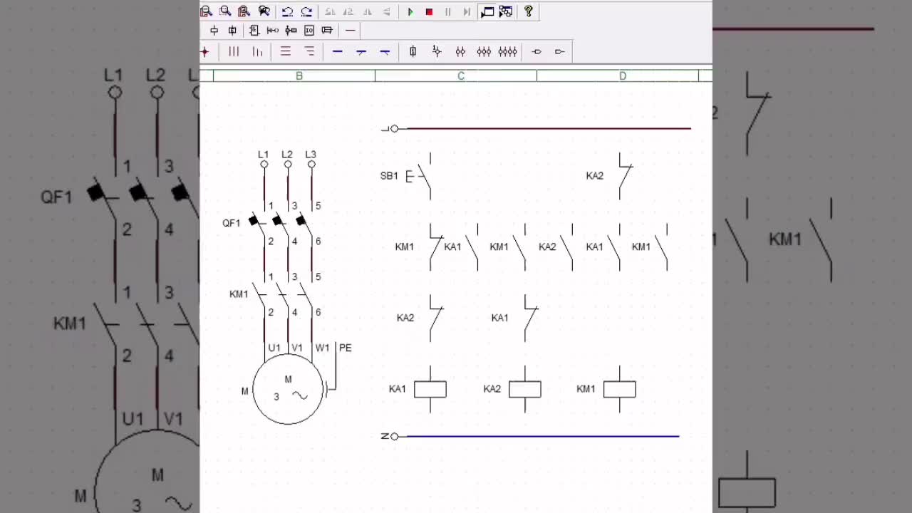The image size is (912, 513).
Task: Click the blue neutral rail line
Action: coord(542,436)
